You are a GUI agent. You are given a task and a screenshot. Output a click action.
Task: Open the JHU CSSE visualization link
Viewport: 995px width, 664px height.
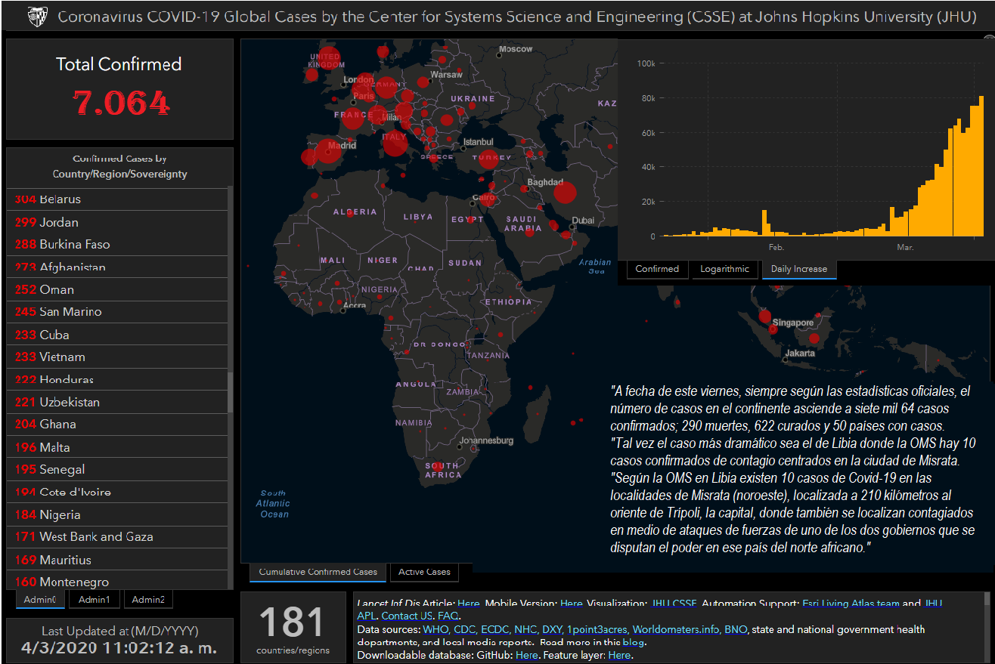674,604
